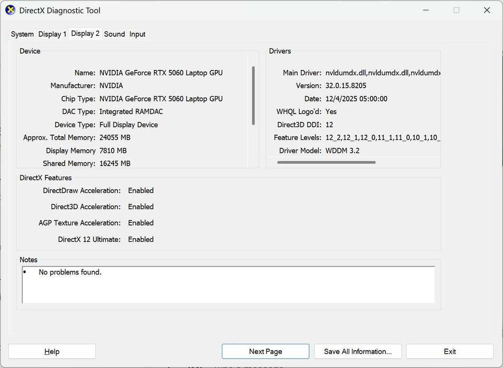503x368 pixels.
Task: Click the '7810 MB' display memory value
Action: pyautogui.click(x=113, y=150)
